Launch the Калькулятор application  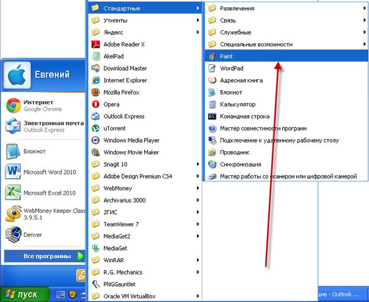[x=286, y=104]
